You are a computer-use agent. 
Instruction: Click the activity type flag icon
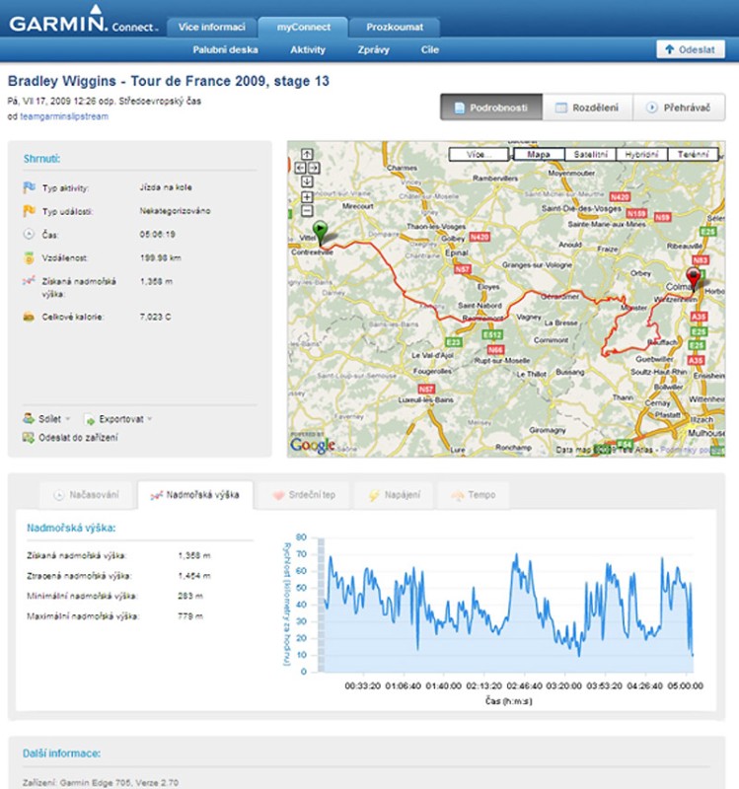[29, 187]
